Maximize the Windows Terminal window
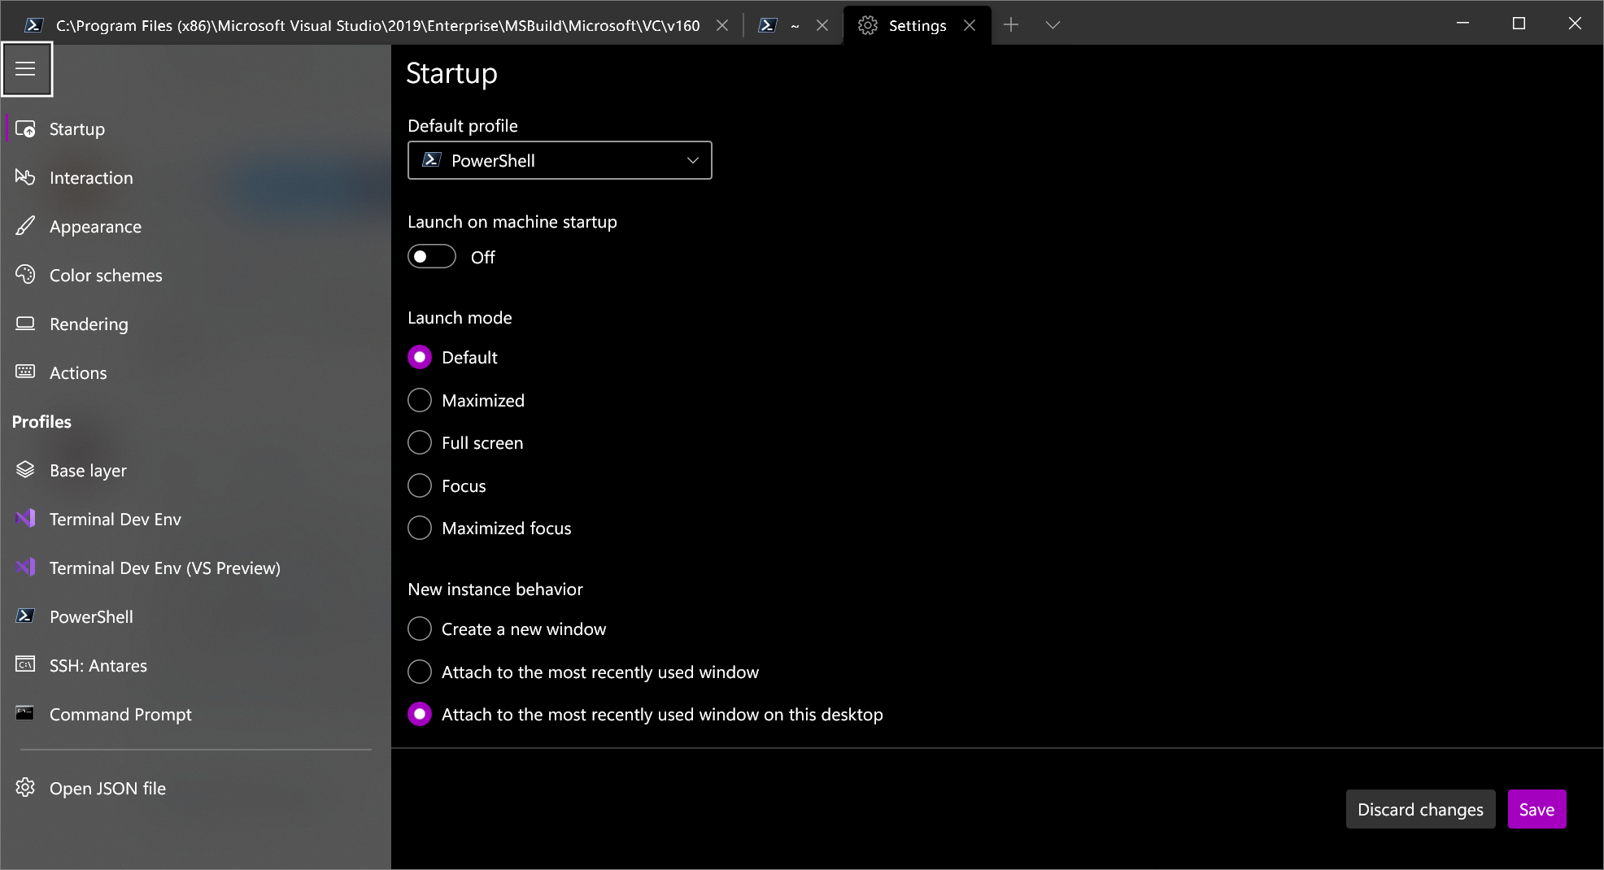 tap(1519, 23)
